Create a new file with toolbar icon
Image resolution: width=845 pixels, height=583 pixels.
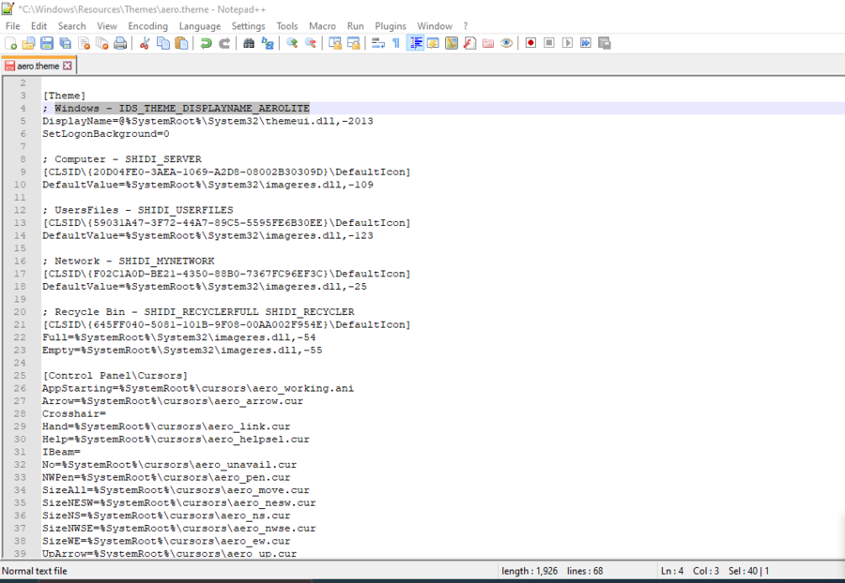point(10,43)
